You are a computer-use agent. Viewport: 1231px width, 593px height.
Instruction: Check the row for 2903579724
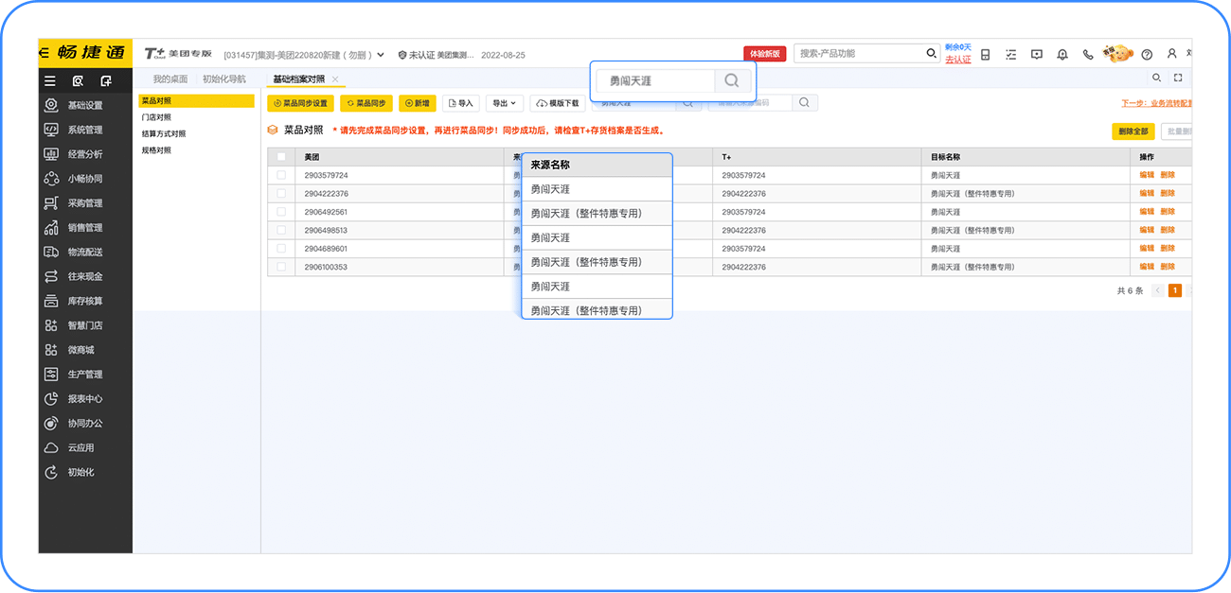(x=281, y=175)
